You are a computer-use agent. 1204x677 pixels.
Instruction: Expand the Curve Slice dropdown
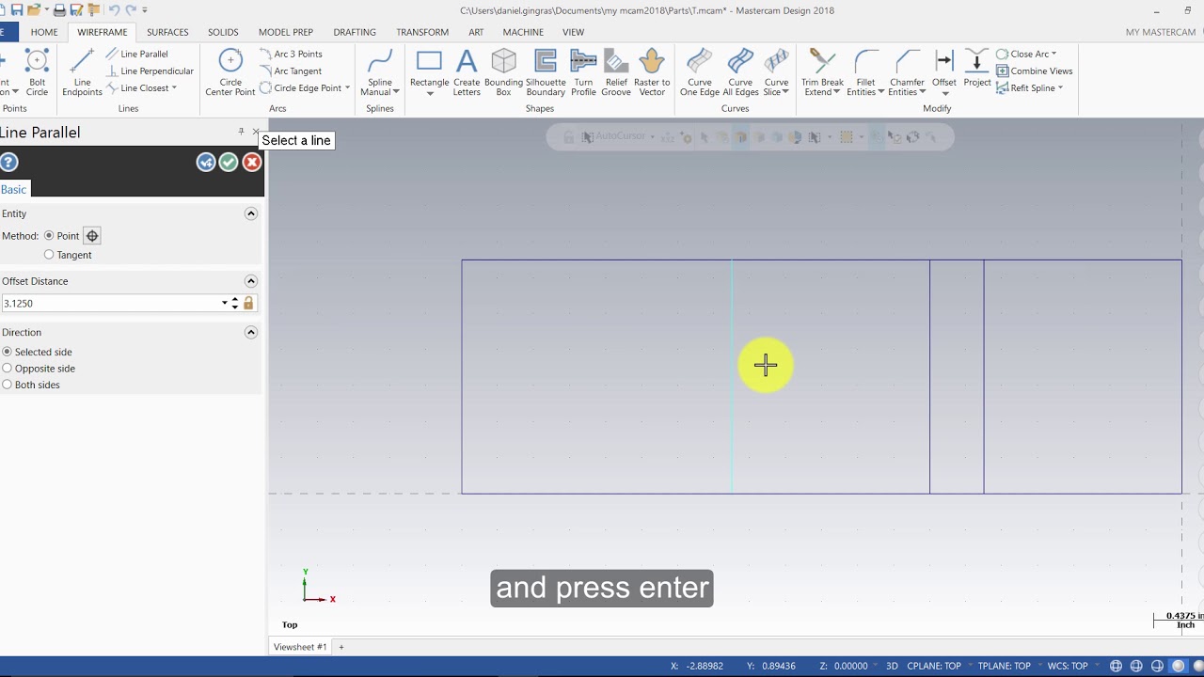point(785,92)
